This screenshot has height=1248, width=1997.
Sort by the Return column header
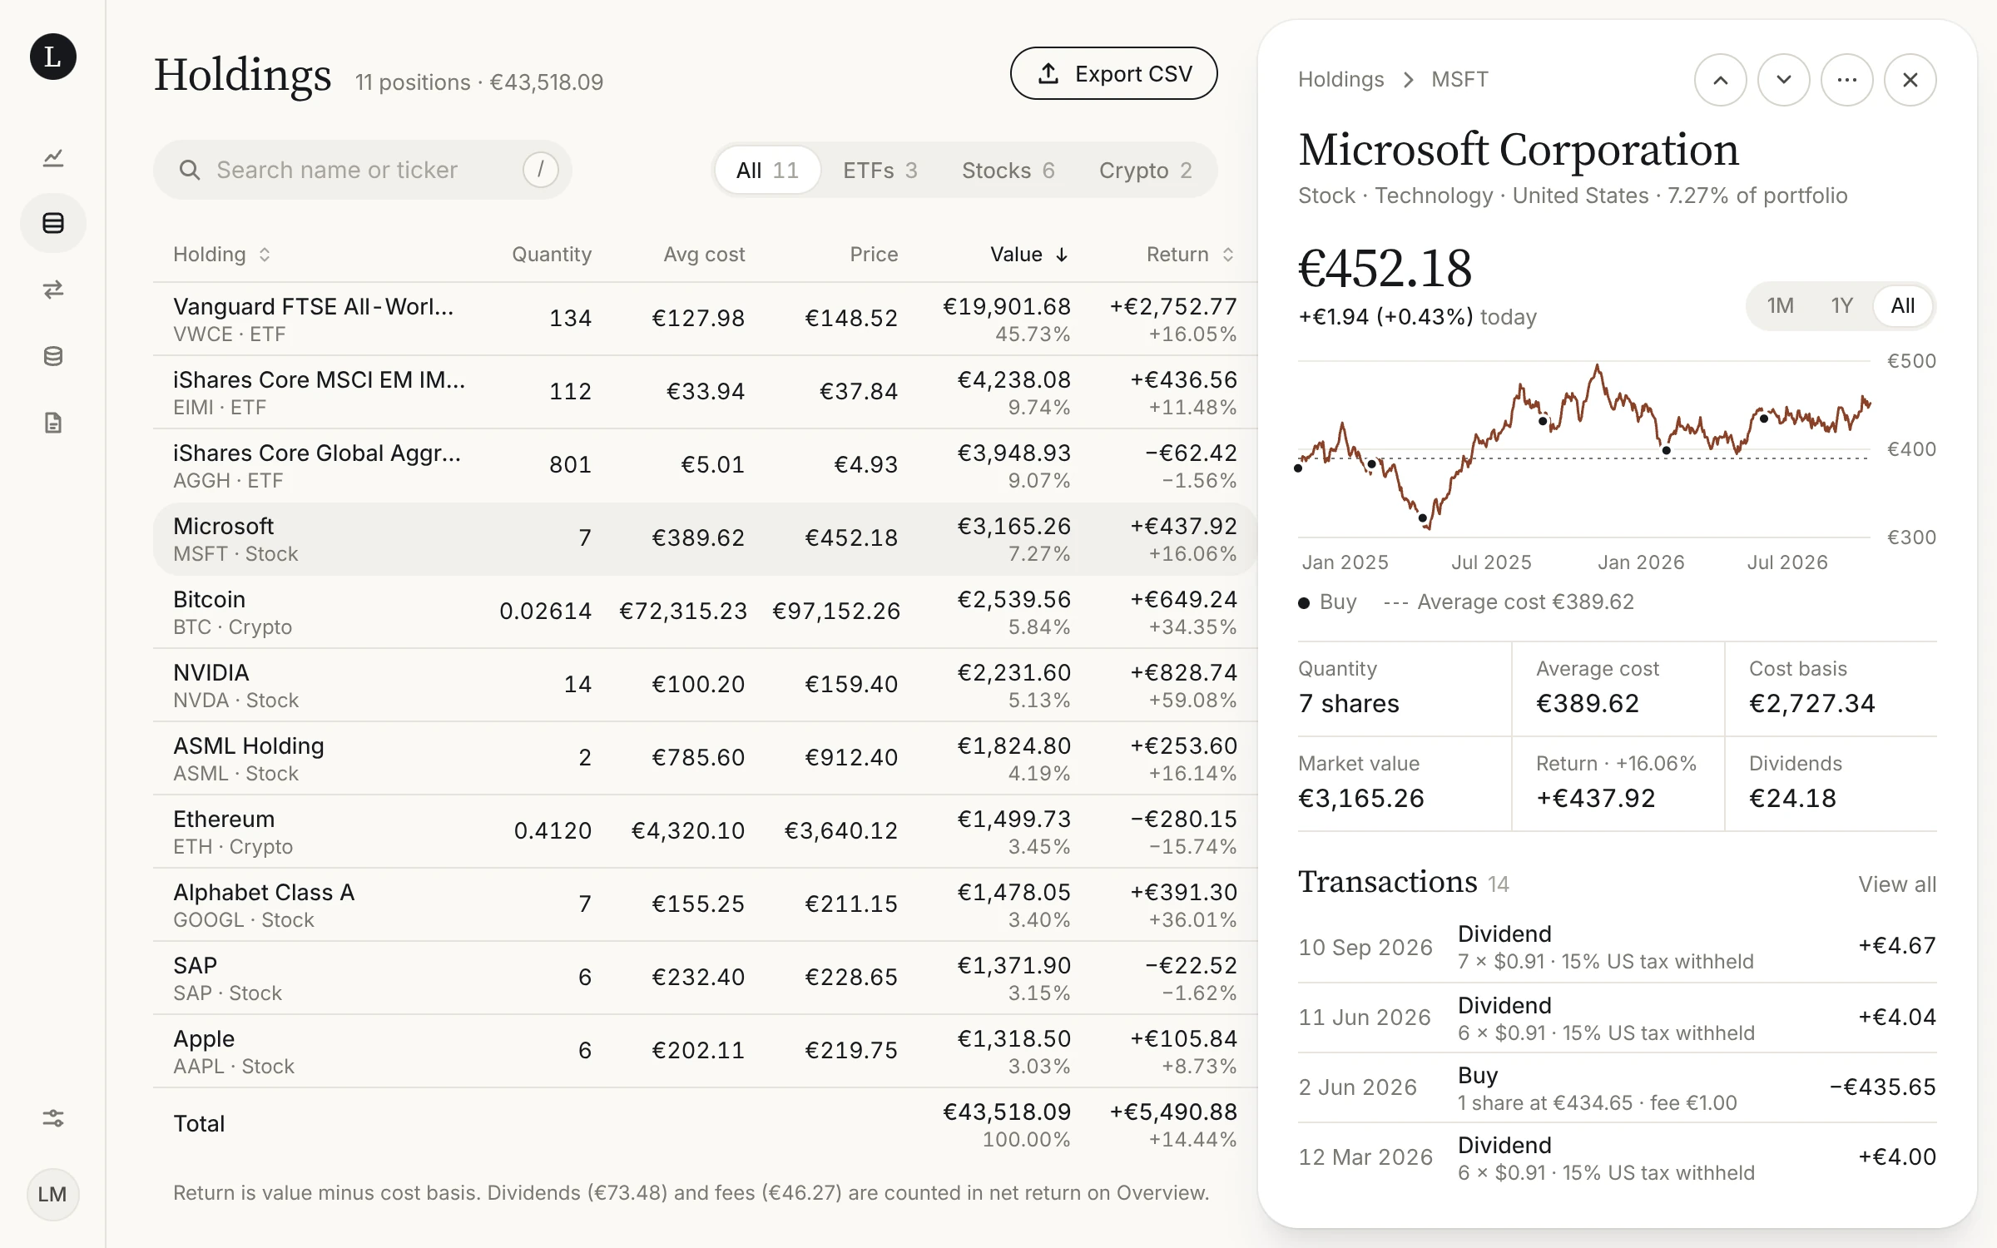tap(1191, 255)
